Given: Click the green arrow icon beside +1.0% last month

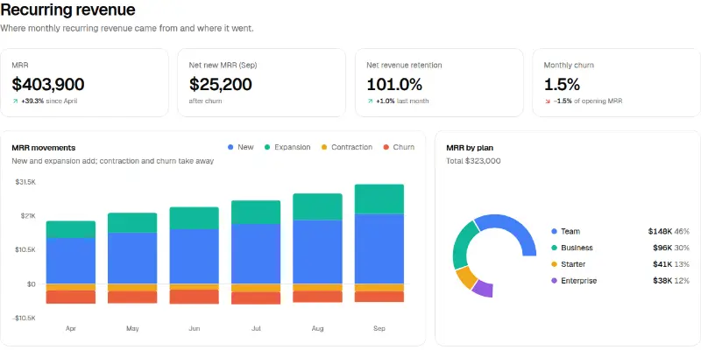Looking at the screenshot, I should (370, 101).
